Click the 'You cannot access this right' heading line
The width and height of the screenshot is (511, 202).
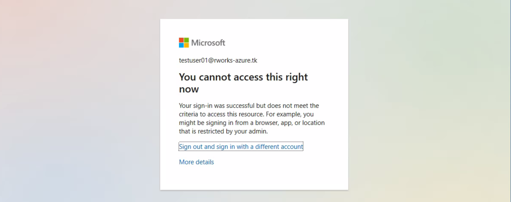pos(243,77)
